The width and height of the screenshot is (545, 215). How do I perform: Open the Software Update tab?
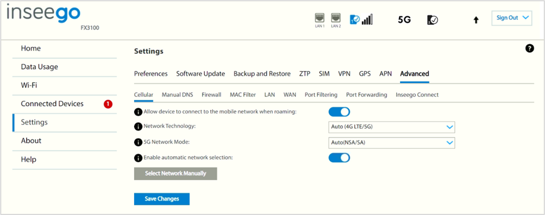coord(200,74)
